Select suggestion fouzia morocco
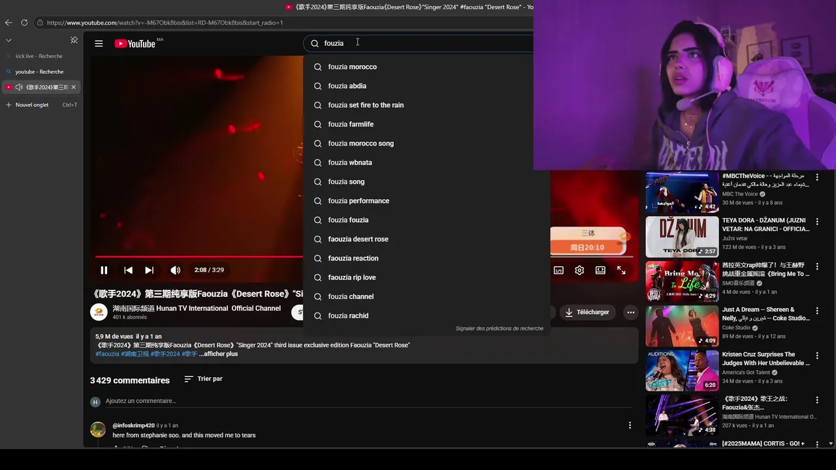 (x=426, y=67)
